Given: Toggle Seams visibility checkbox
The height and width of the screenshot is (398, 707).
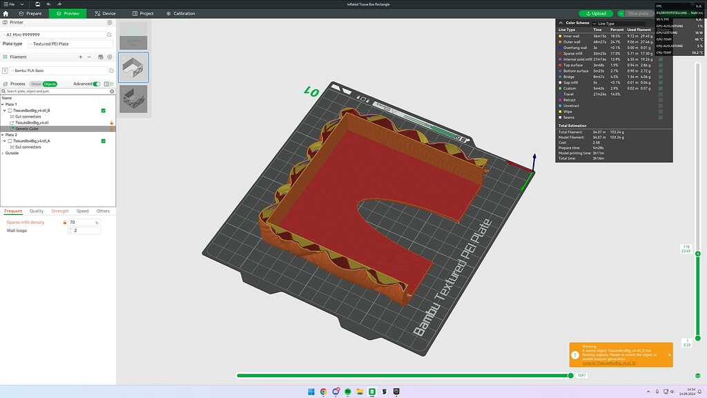Looking at the screenshot, I should pos(661,117).
